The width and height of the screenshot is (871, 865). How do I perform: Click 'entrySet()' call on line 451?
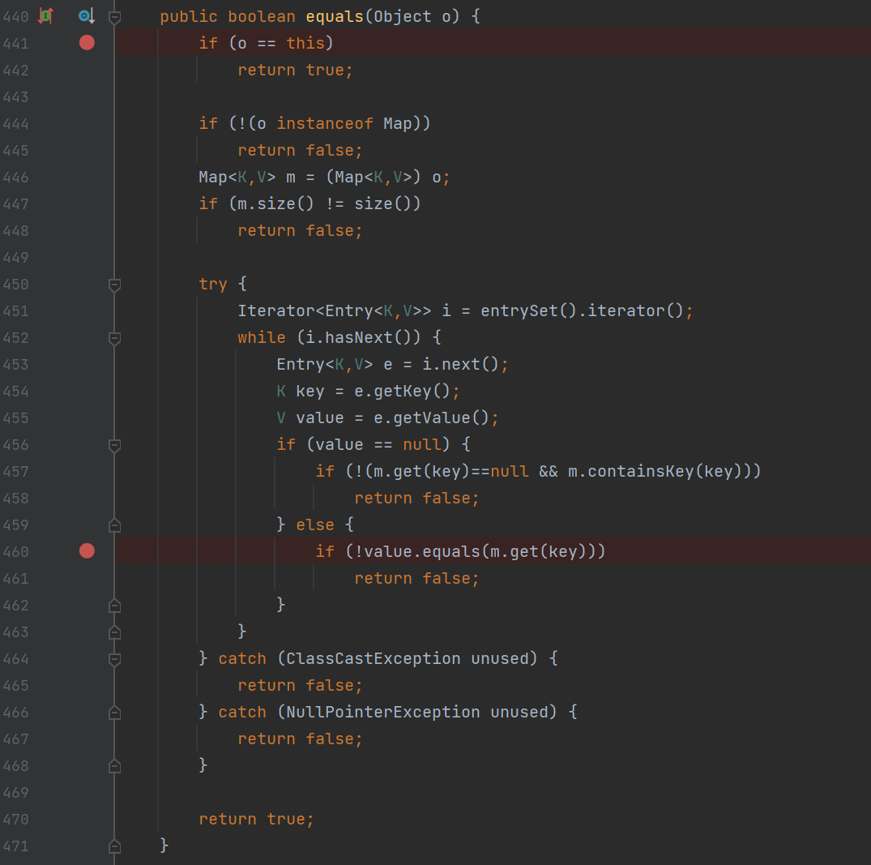point(529,310)
